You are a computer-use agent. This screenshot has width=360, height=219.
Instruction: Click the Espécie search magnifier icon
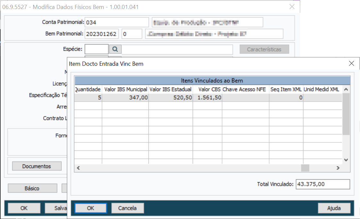pyautogui.click(x=115, y=49)
